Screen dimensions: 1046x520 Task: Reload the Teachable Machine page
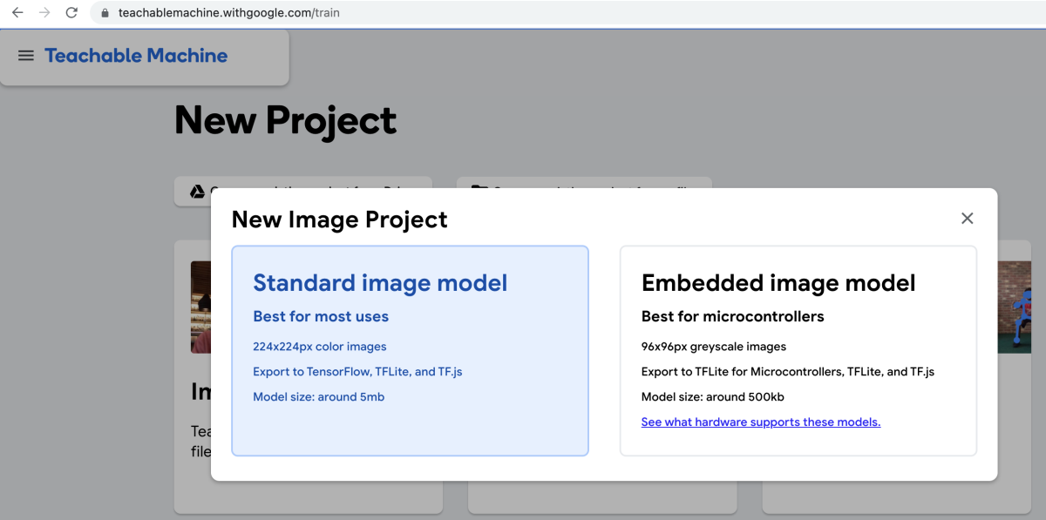point(71,13)
